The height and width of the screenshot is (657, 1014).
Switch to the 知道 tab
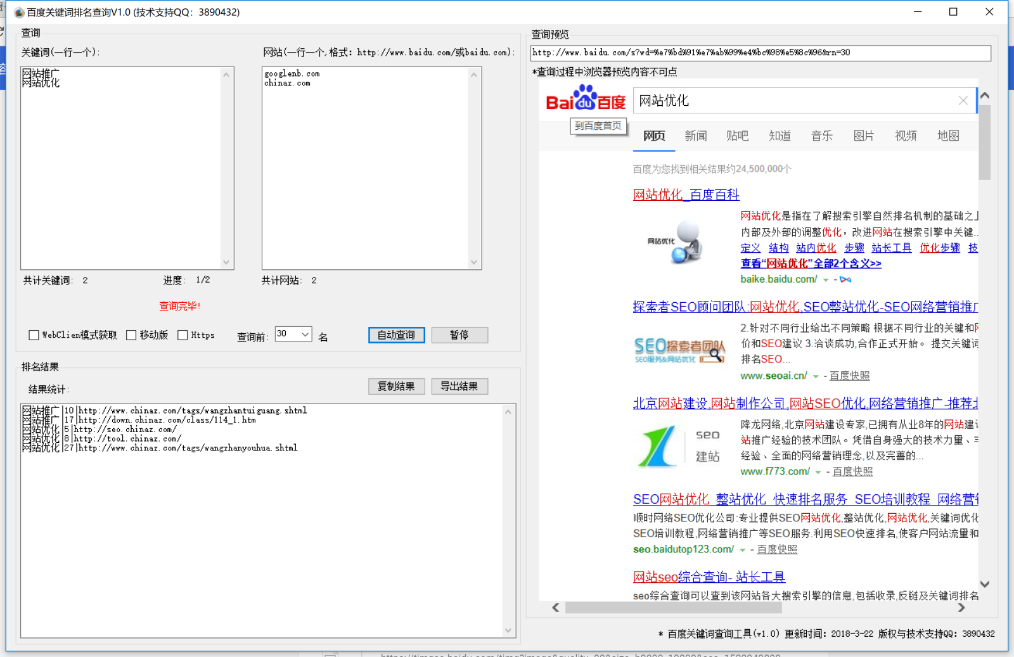pos(780,136)
